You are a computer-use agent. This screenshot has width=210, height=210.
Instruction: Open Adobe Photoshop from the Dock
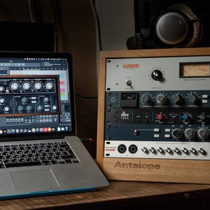(9, 131)
